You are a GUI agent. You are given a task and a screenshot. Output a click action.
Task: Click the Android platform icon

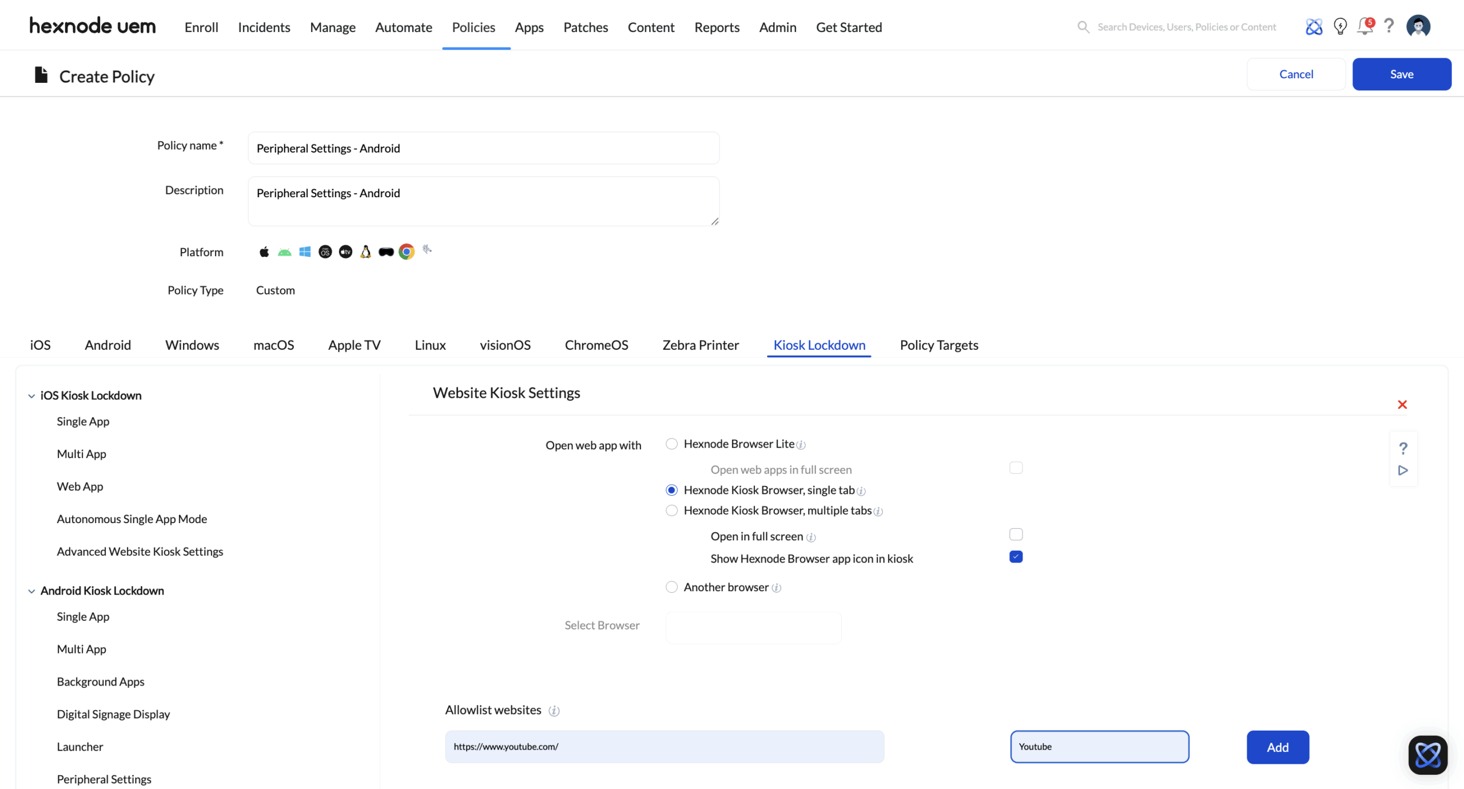point(284,252)
